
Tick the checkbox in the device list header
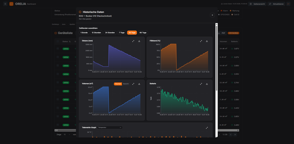click(58, 42)
